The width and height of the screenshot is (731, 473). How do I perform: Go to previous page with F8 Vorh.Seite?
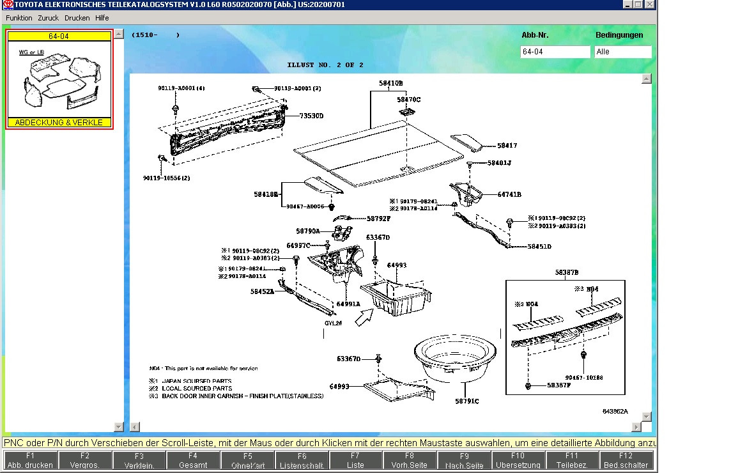click(x=410, y=460)
